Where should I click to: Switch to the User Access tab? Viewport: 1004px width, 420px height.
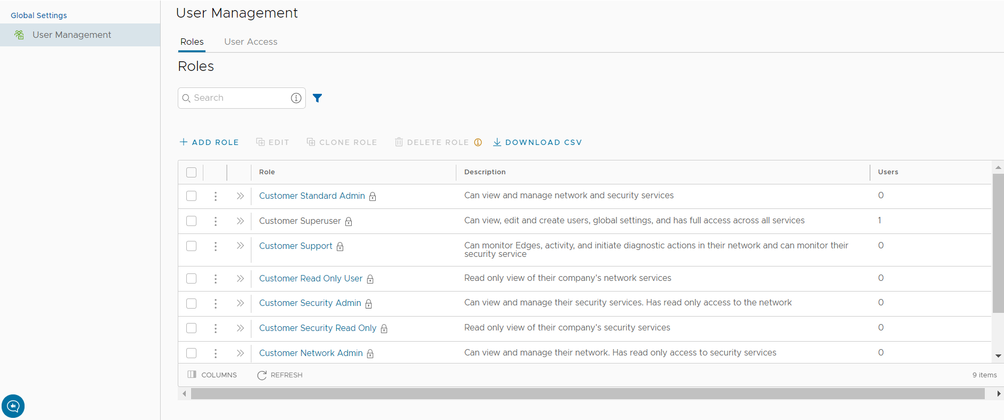pyautogui.click(x=250, y=42)
